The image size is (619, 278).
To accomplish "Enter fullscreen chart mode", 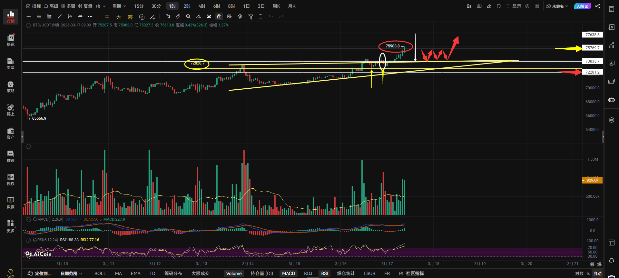I will pyautogui.click(x=537, y=6).
